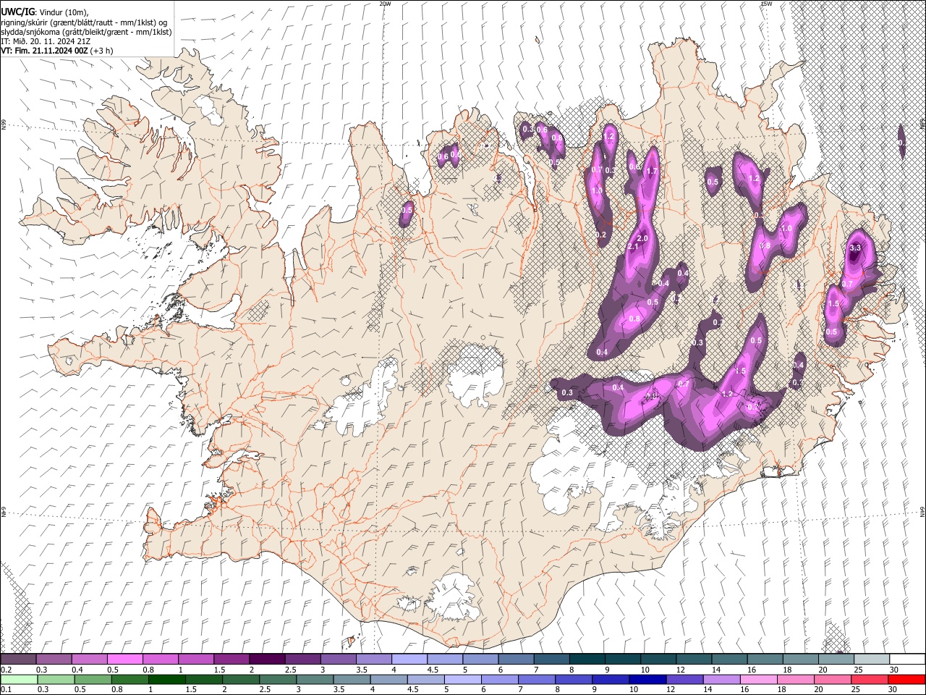Click the white snow swatch above 30
The width and height of the screenshot is (926, 695).
click(907, 659)
